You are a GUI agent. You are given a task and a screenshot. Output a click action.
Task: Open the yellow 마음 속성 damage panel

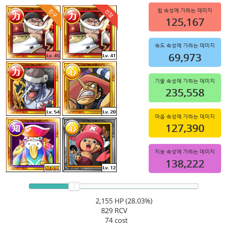pos(185,123)
